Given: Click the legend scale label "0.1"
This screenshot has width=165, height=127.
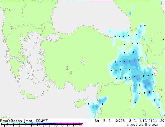Looking at the screenshot, I should pos(3,126).
